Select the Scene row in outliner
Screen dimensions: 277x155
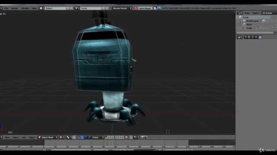pos(253,17)
